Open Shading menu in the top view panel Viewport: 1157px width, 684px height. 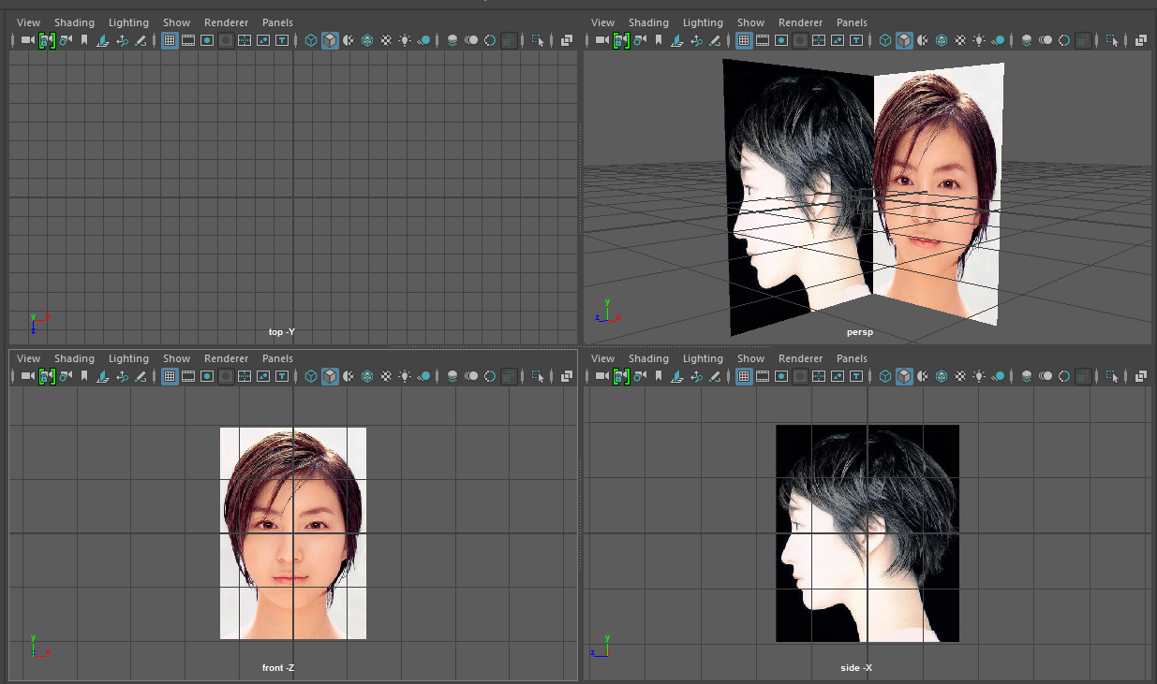click(x=74, y=22)
